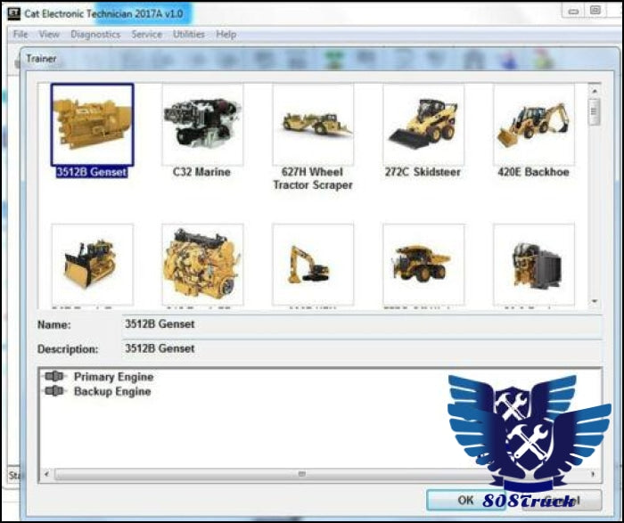Image resolution: width=624 pixels, height=523 pixels.
Task: Pick the yellow engine image in second row
Action: click(202, 264)
